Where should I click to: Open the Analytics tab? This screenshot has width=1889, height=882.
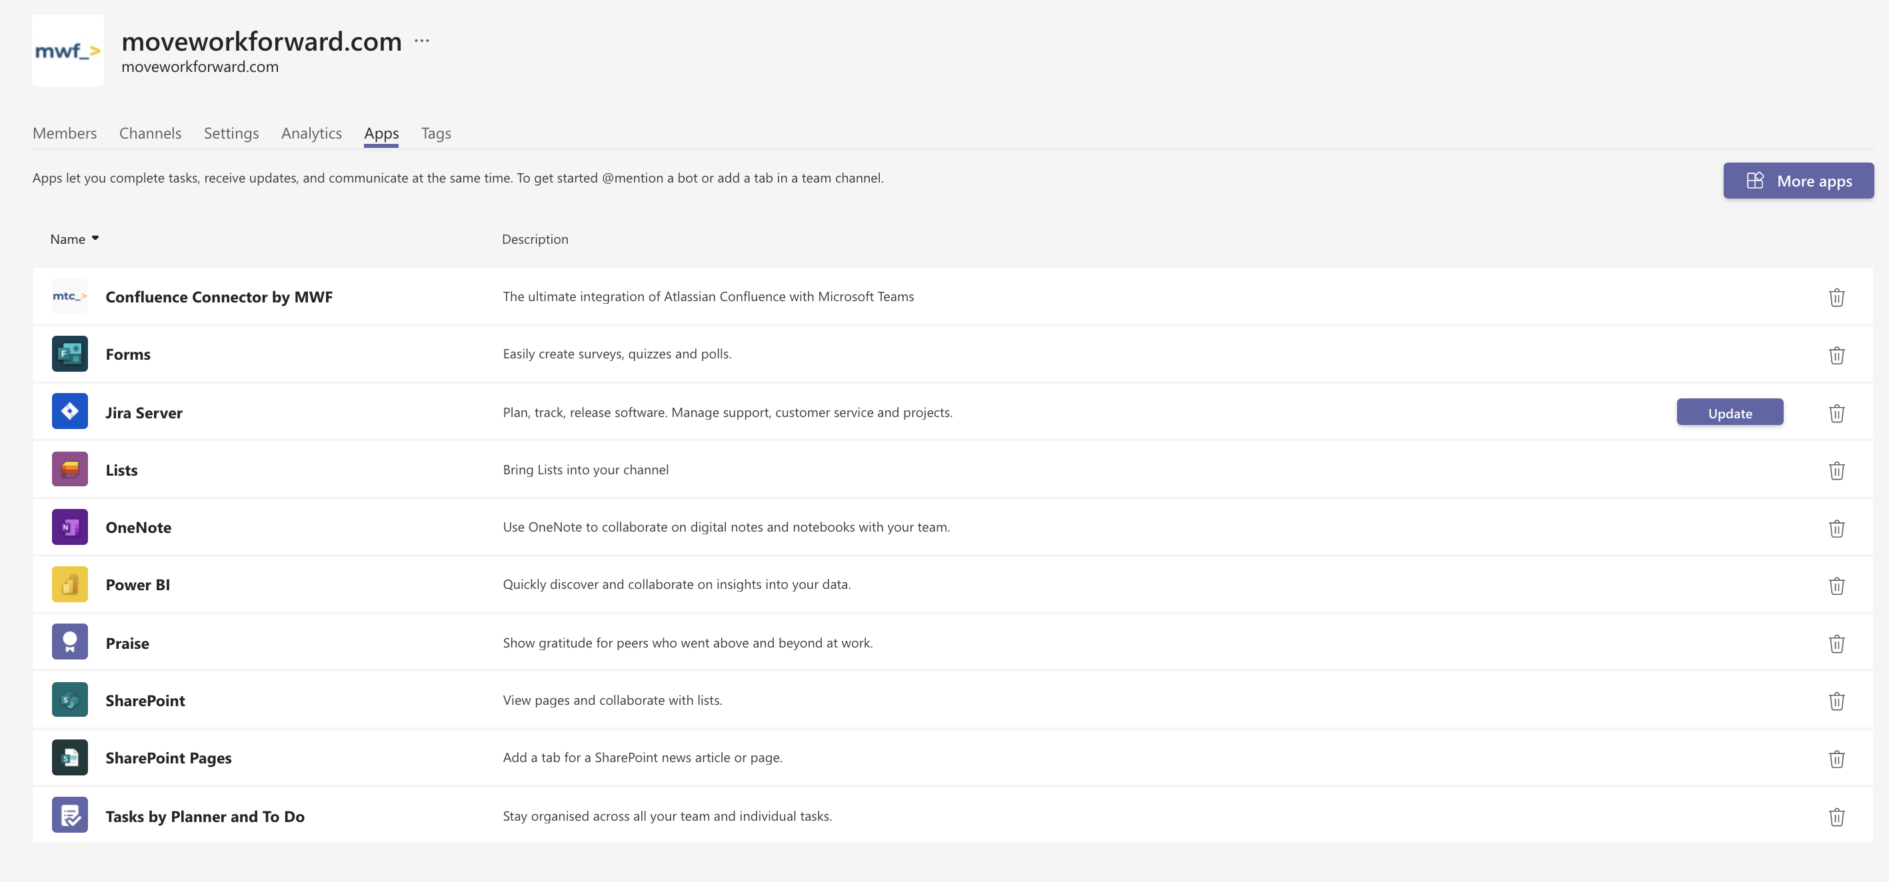point(311,133)
